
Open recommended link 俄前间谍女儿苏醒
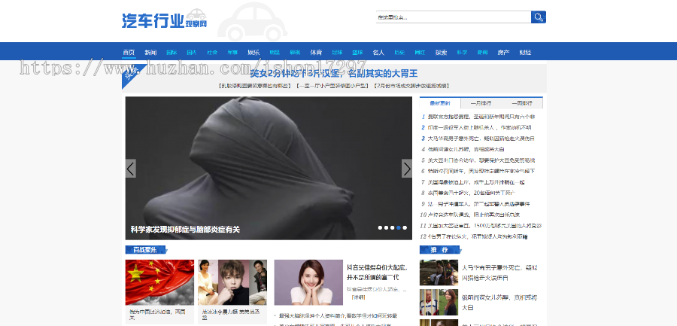pos(499,303)
